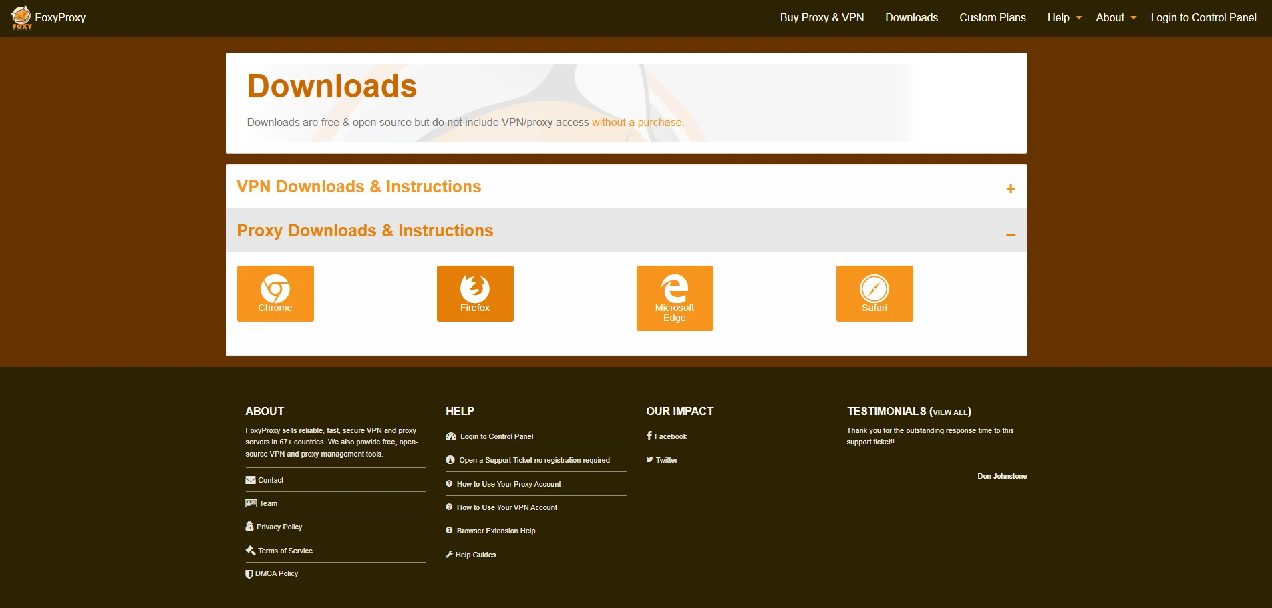Open the Privacy Policy footer link

point(279,527)
